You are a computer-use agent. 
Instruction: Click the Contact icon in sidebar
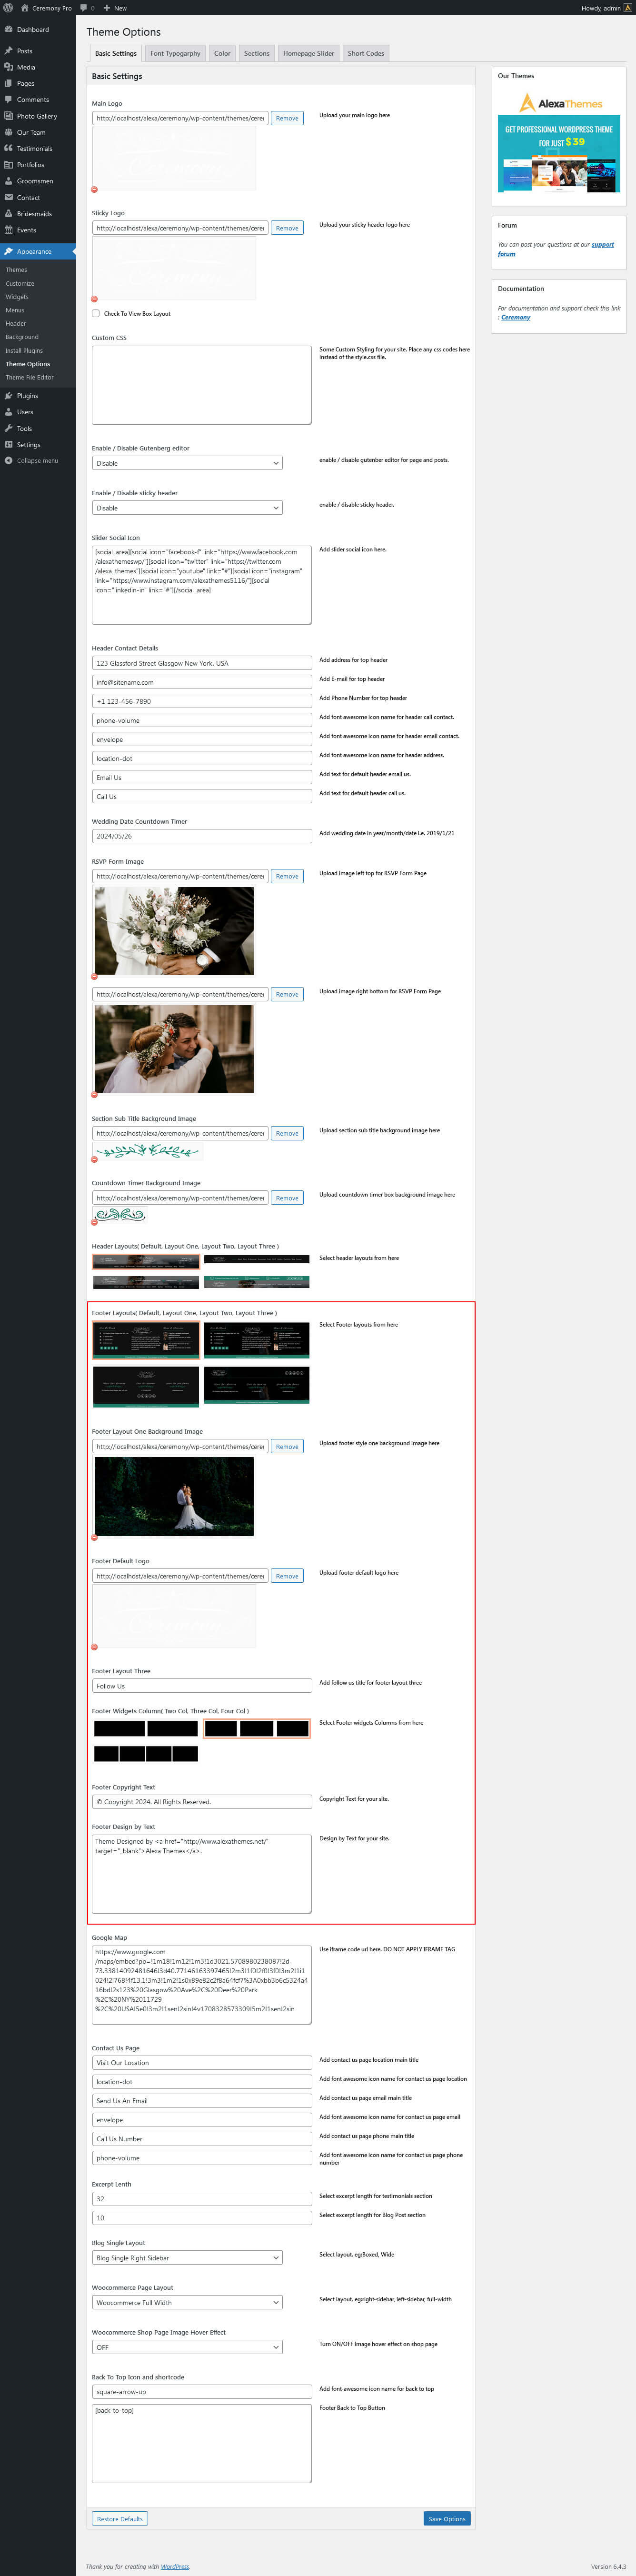9,197
